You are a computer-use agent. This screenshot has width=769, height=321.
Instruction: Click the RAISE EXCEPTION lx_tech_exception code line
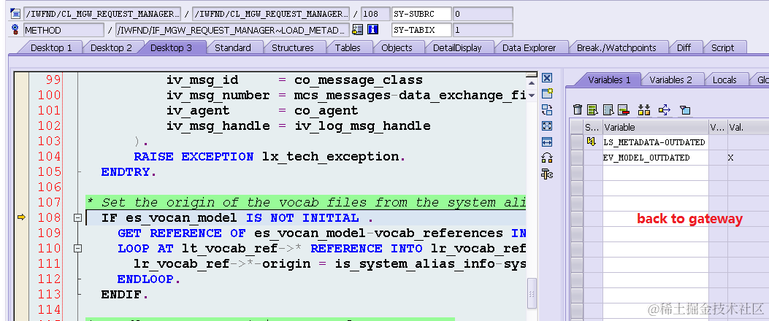tap(269, 157)
